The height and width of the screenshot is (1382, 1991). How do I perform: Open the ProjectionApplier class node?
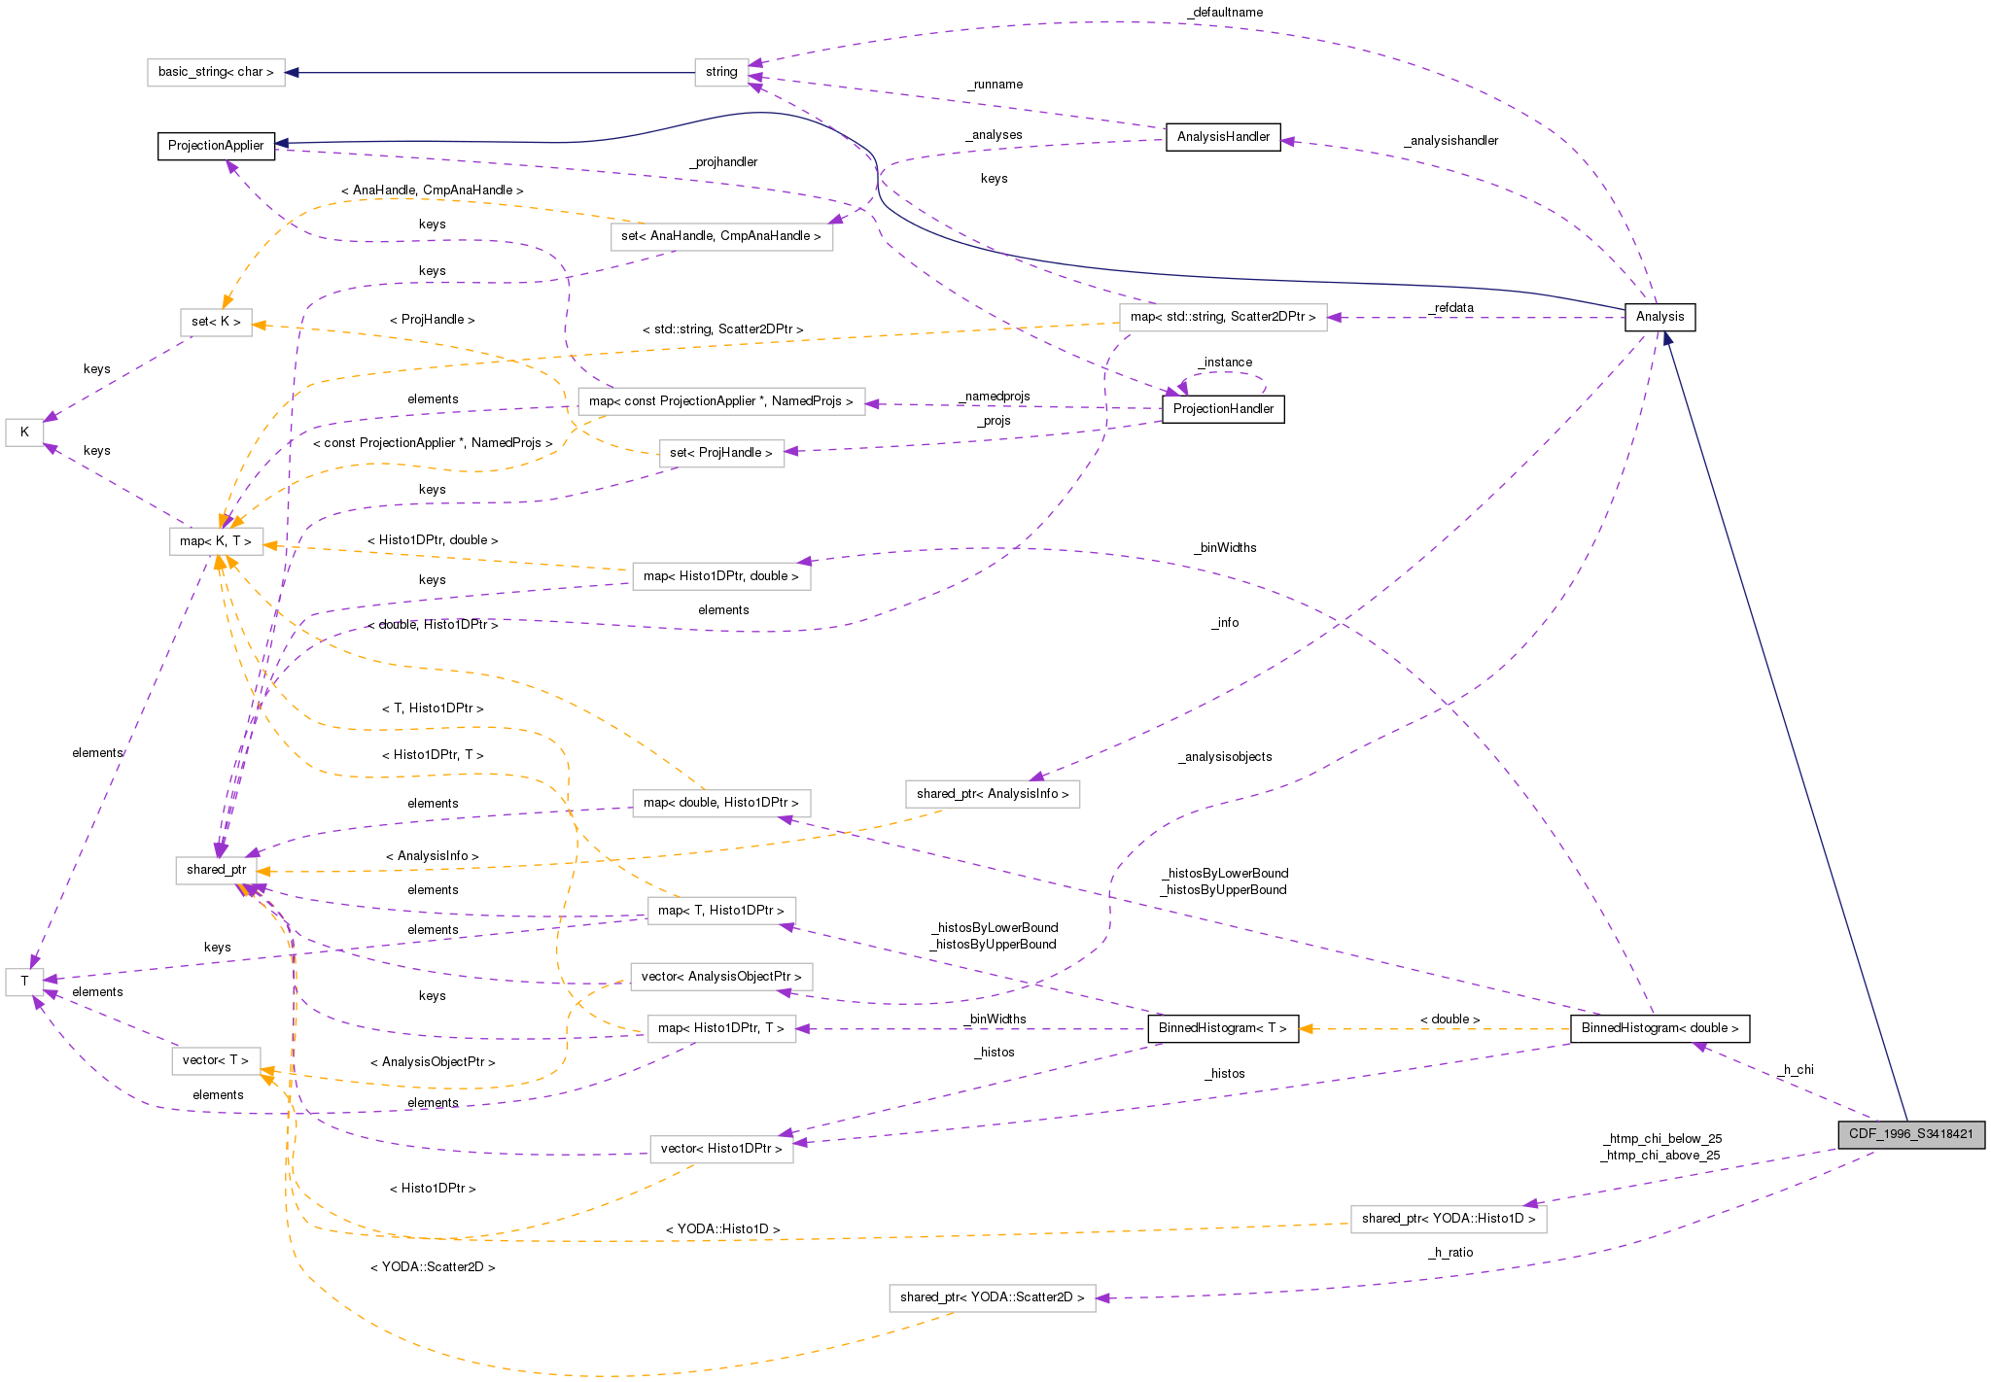[216, 146]
